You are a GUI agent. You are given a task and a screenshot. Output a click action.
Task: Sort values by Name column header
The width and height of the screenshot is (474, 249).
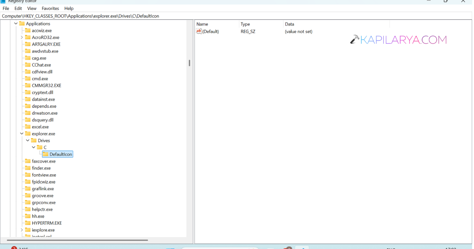tap(217, 24)
